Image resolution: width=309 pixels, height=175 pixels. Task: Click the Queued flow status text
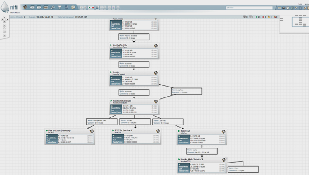pyautogui.click(x=41, y=17)
